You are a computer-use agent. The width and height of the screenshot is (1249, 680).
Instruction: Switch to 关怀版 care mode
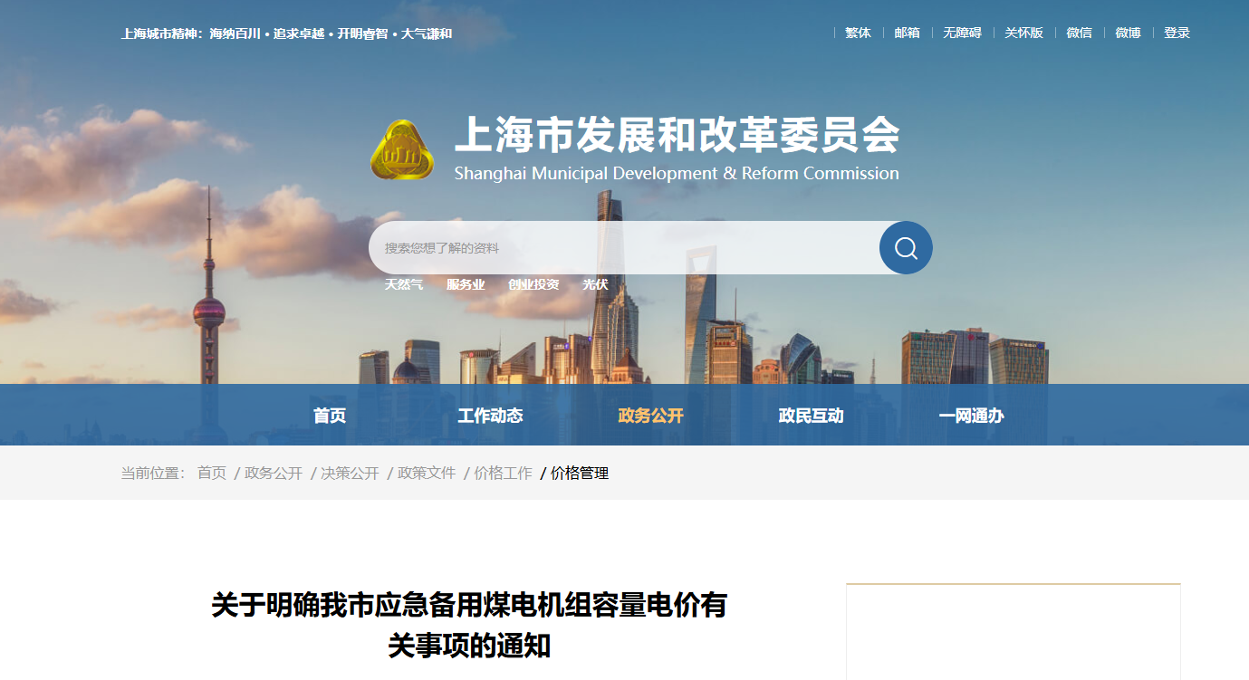pyautogui.click(x=1023, y=33)
